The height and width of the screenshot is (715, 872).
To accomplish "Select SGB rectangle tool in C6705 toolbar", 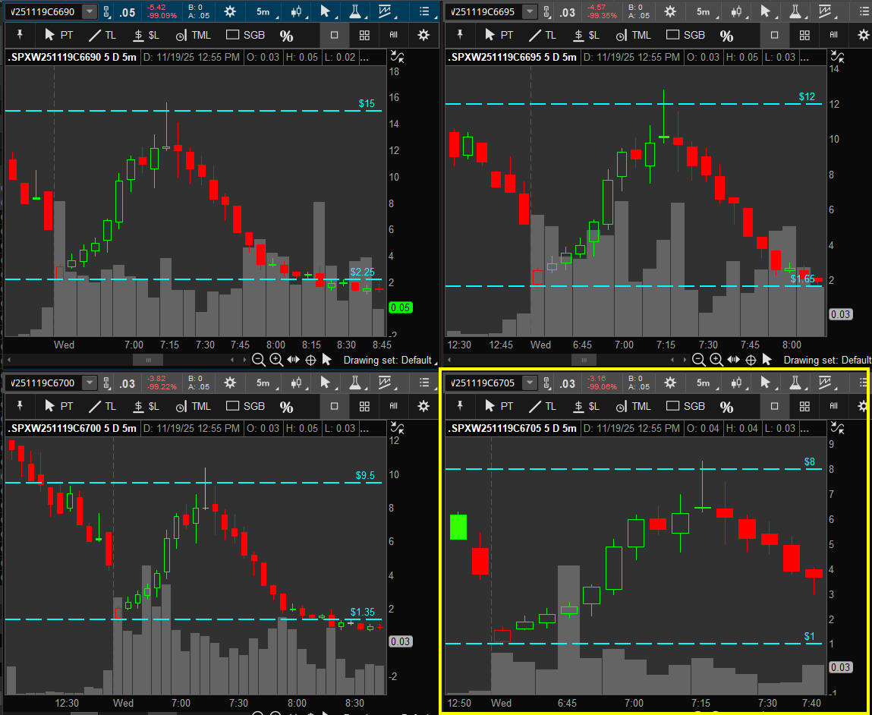I will click(686, 406).
